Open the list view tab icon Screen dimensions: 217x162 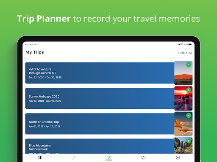pyautogui.click(x=74, y=157)
